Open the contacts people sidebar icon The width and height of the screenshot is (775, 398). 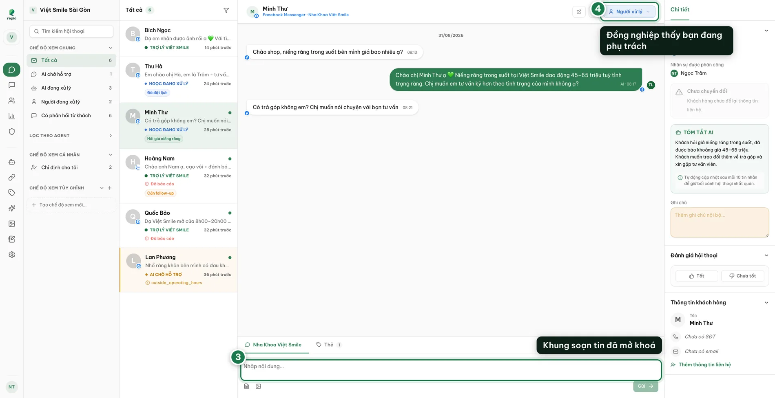(x=12, y=101)
